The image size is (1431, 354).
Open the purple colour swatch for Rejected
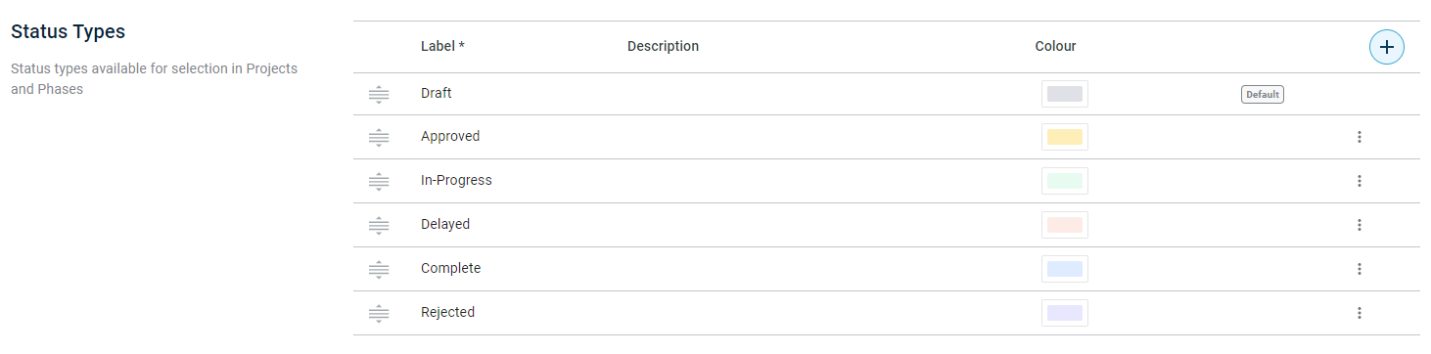(1065, 313)
